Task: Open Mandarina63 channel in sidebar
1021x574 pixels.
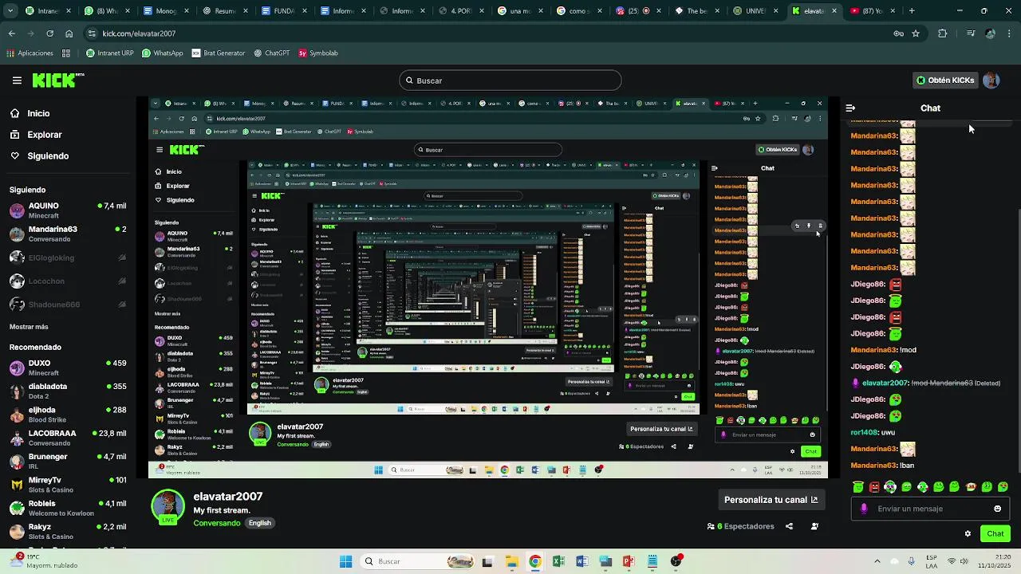Action: coord(68,234)
